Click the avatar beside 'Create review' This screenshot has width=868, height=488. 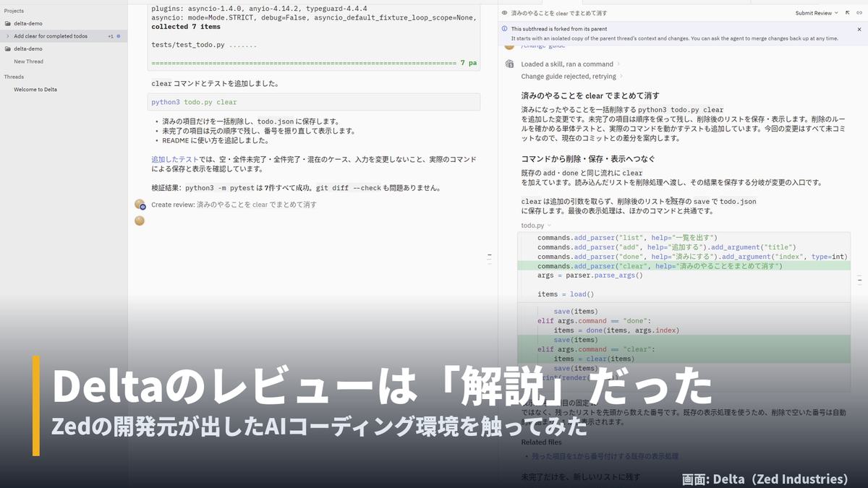point(140,205)
